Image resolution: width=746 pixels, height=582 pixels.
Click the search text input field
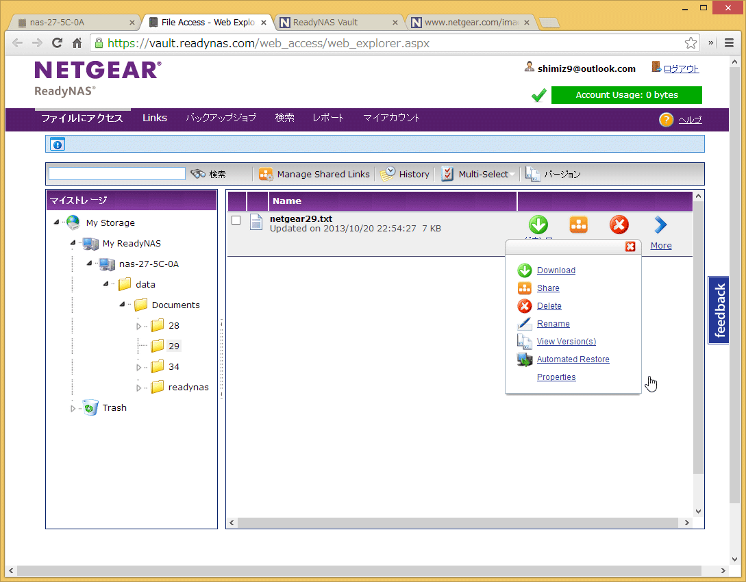click(117, 174)
